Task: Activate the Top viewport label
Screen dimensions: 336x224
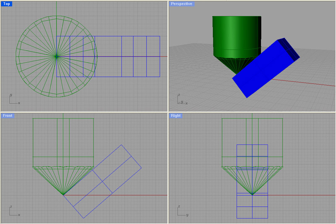Action: (x=6, y=4)
